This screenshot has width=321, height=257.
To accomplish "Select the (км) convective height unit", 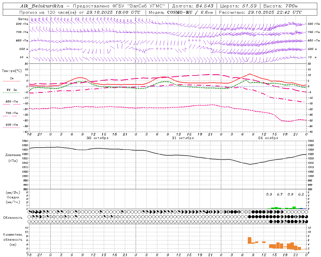I will tap(13, 244).
